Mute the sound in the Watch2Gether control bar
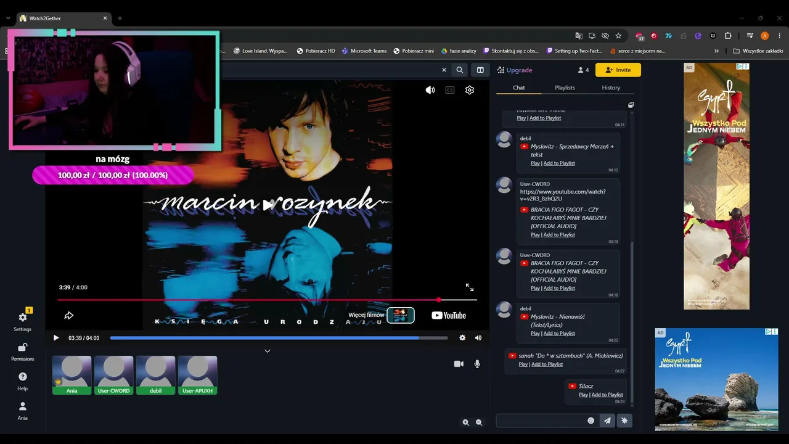 pos(478,338)
